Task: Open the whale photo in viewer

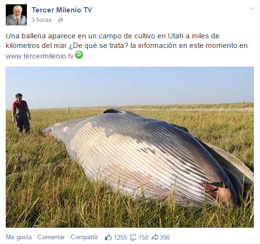Action: [130, 147]
